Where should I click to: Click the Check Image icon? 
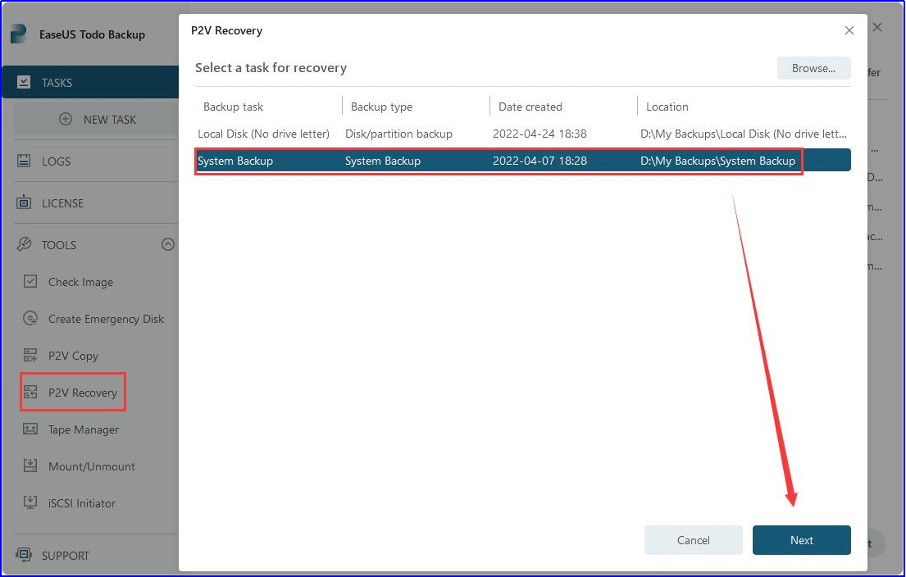pyautogui.click(x=30, y=281)
